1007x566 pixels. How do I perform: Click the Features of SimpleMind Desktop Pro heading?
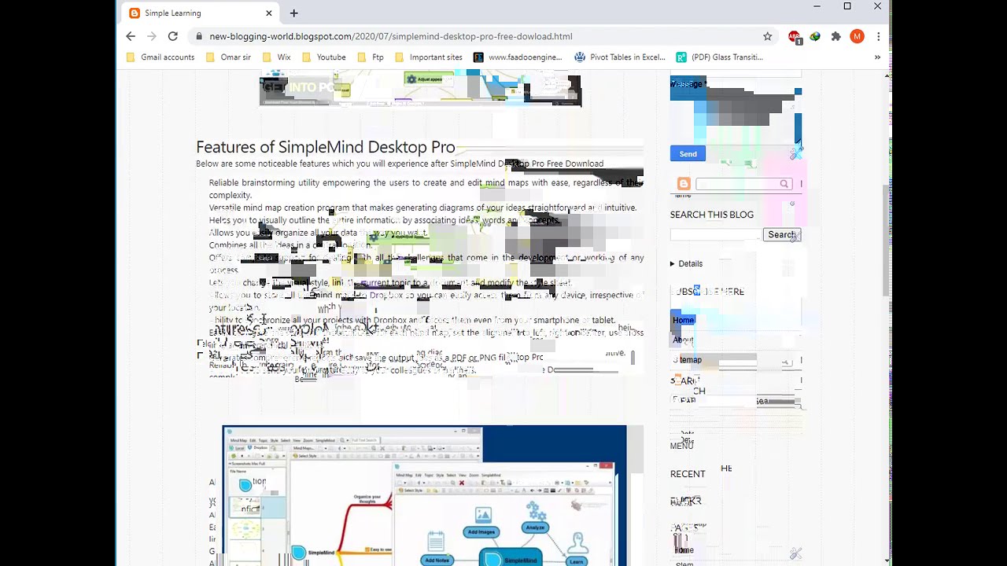[325, 147]
